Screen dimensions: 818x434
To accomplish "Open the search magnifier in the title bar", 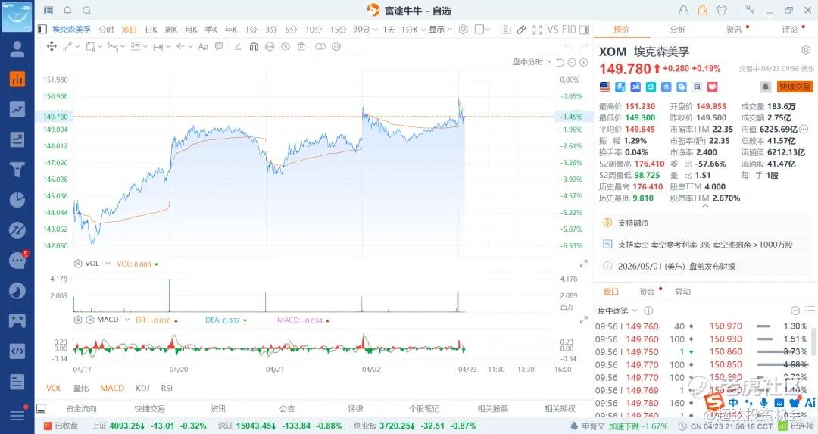I will 87,11.
